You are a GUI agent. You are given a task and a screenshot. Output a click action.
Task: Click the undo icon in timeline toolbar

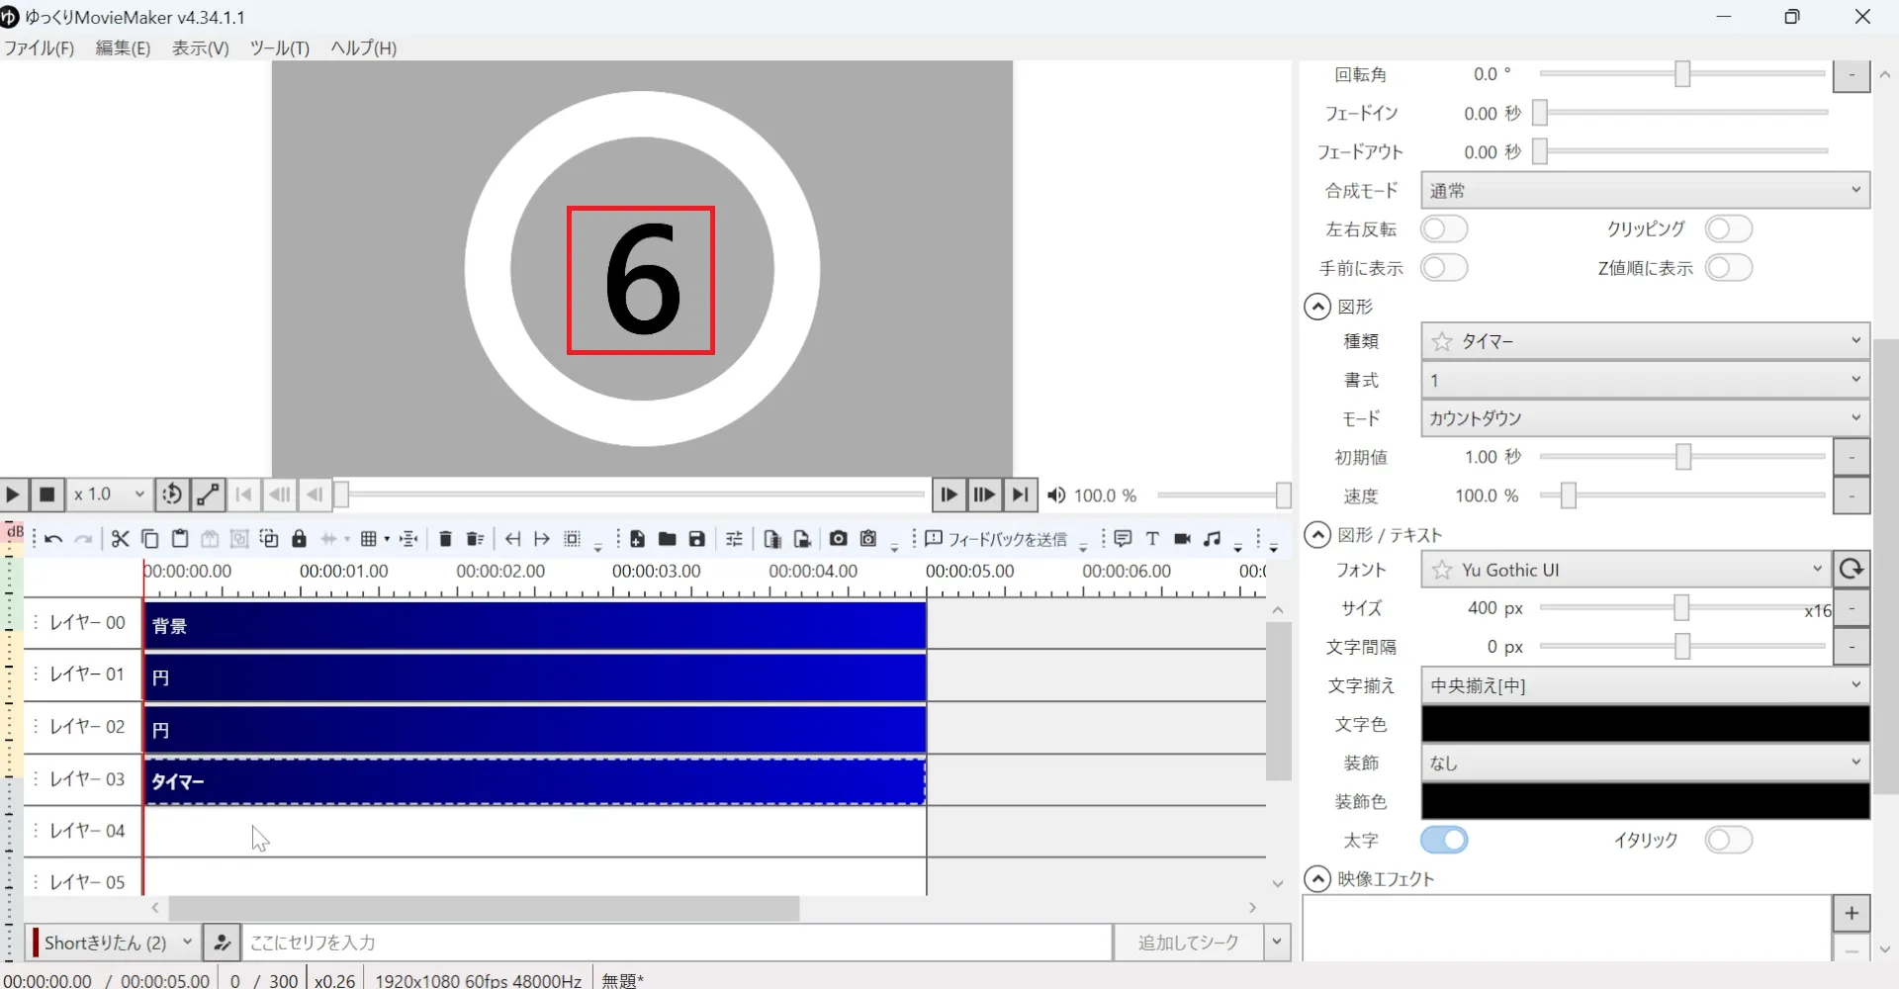pyautogui.click(x=53, y=539)
